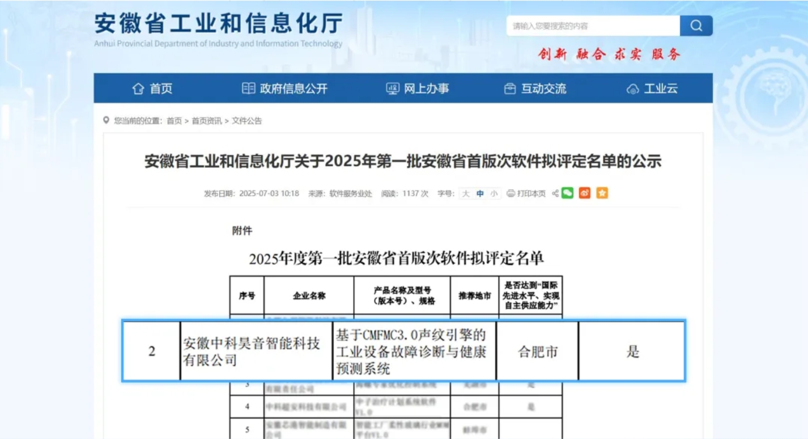808x439 pixels.
Task: Click the 附件 label
Action: [x=242, y=231]
